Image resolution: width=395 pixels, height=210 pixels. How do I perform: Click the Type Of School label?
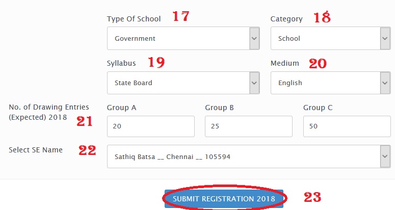134,19
